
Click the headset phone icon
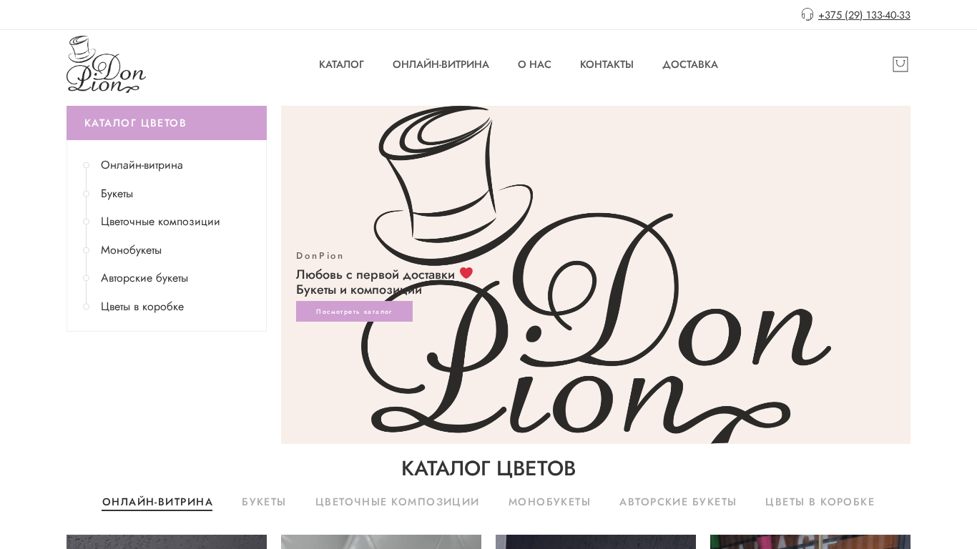(807, 14)
